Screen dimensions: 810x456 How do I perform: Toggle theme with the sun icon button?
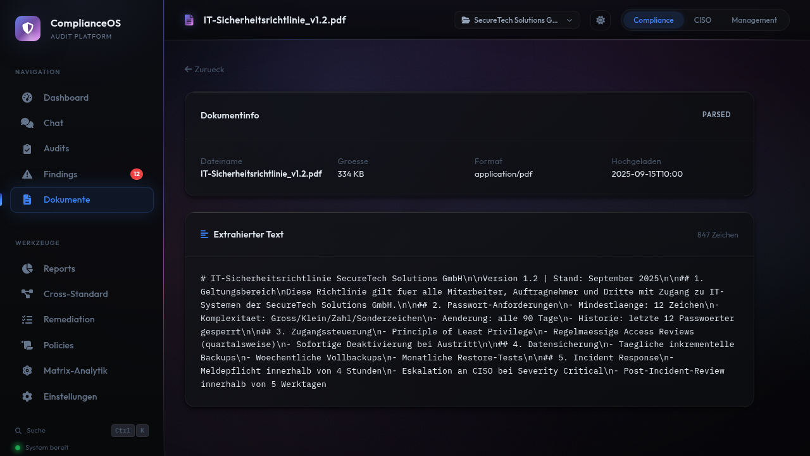[601, 20]
